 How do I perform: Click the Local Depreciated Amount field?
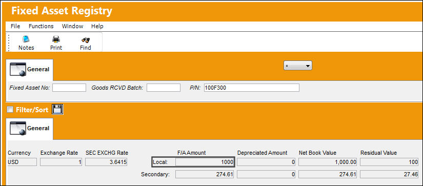tap(266, 162)
